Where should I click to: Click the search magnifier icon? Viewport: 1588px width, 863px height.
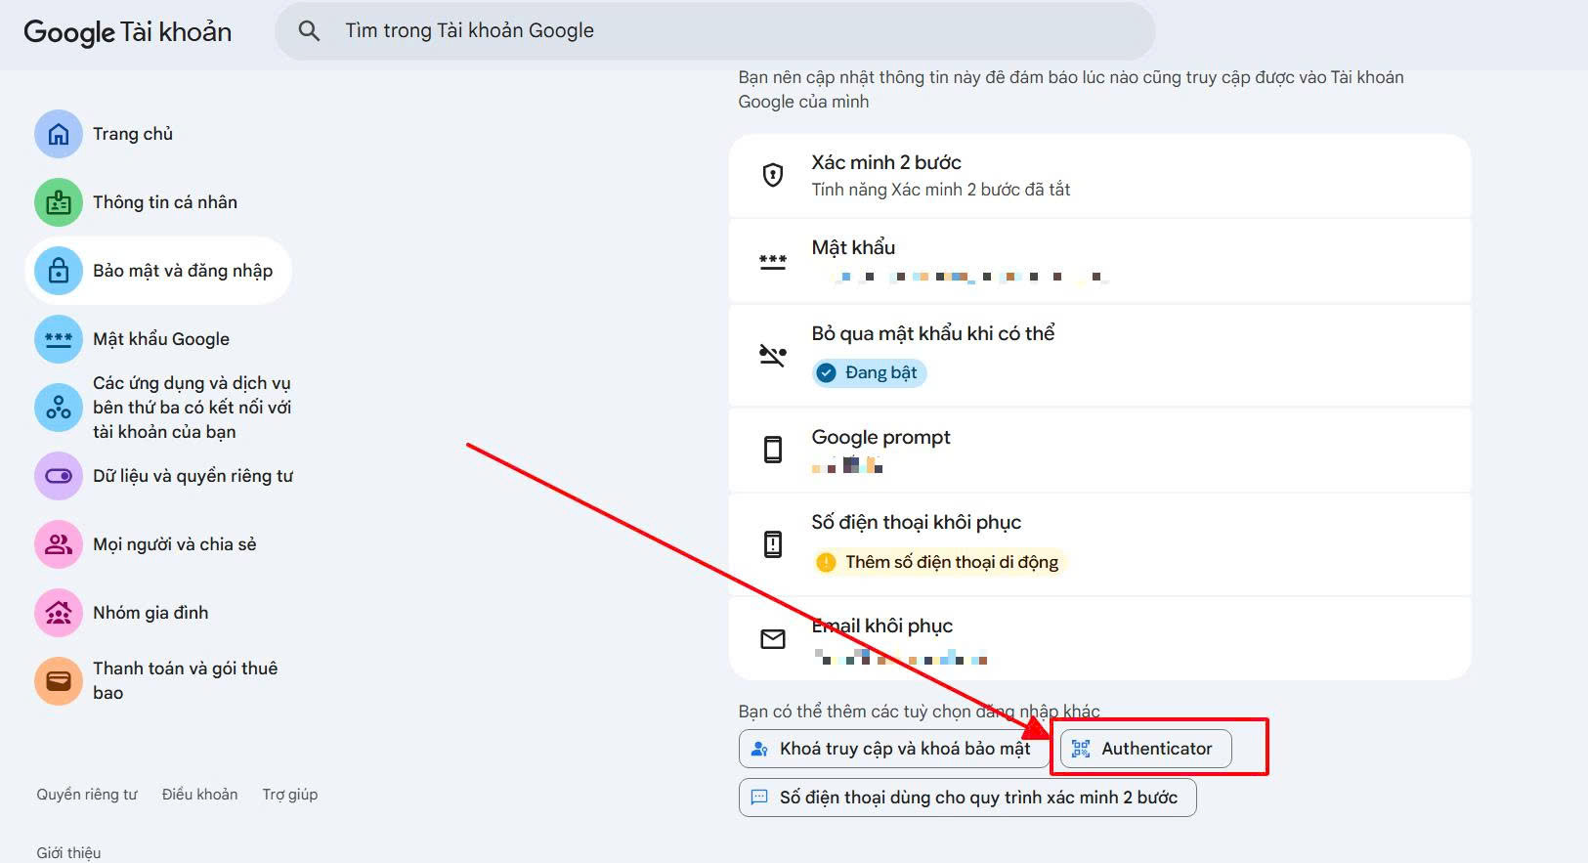click(309, 31)
